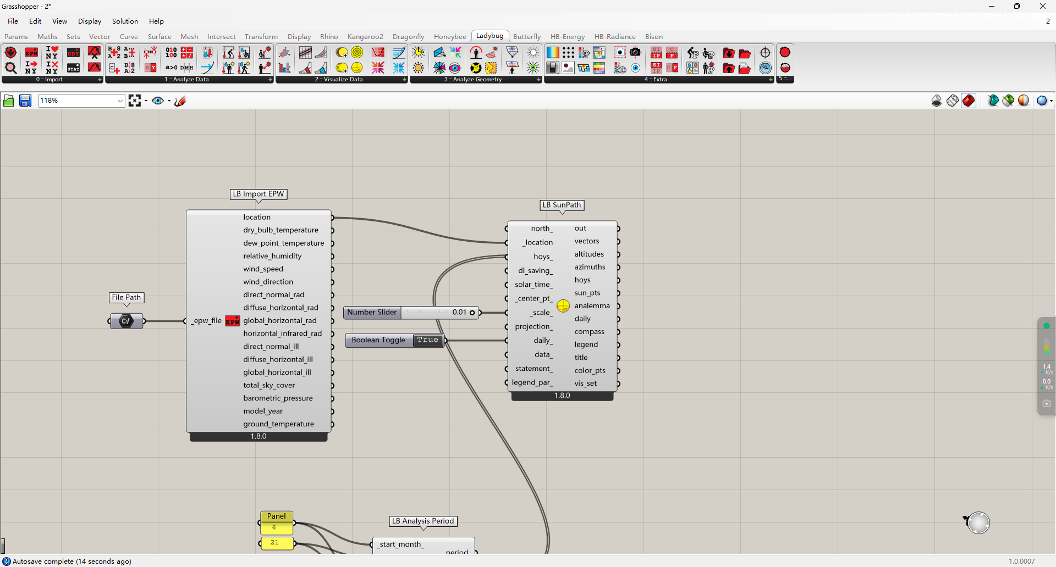Click the SI to IP unit conversion icon
This screenshot has height=567, width=1056.
(656, 53)
